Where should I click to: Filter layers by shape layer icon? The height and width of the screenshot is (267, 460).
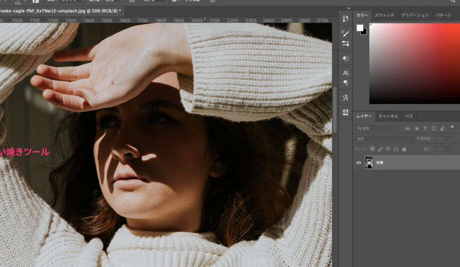434,128
